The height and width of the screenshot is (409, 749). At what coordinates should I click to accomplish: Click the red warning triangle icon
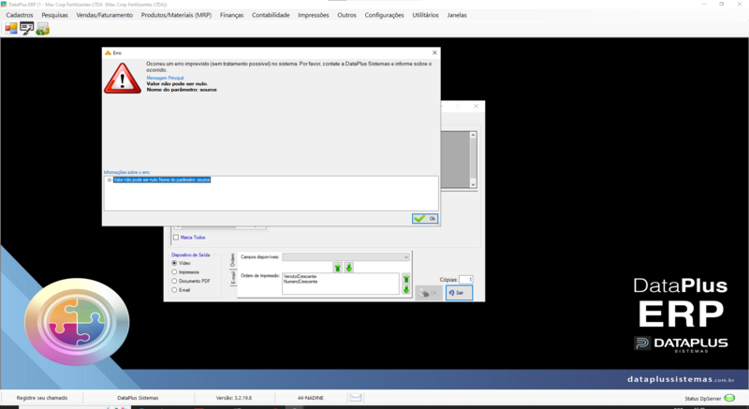coord(123,79)
